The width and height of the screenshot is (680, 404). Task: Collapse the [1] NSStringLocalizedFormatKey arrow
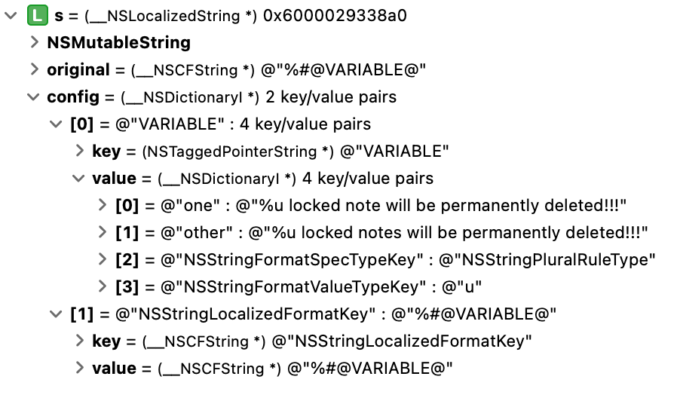(x=56, y=314)
